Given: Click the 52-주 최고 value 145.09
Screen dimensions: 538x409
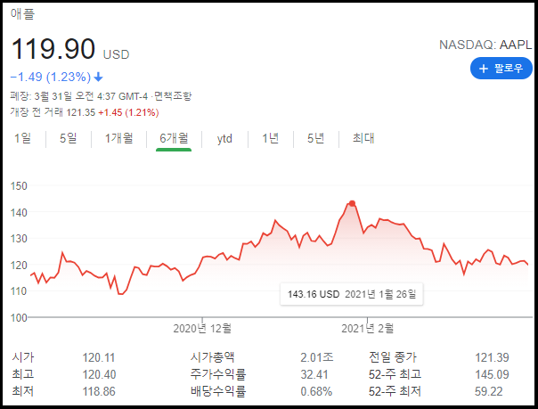Looking at the screenshot, I should (x=492, y=374).
